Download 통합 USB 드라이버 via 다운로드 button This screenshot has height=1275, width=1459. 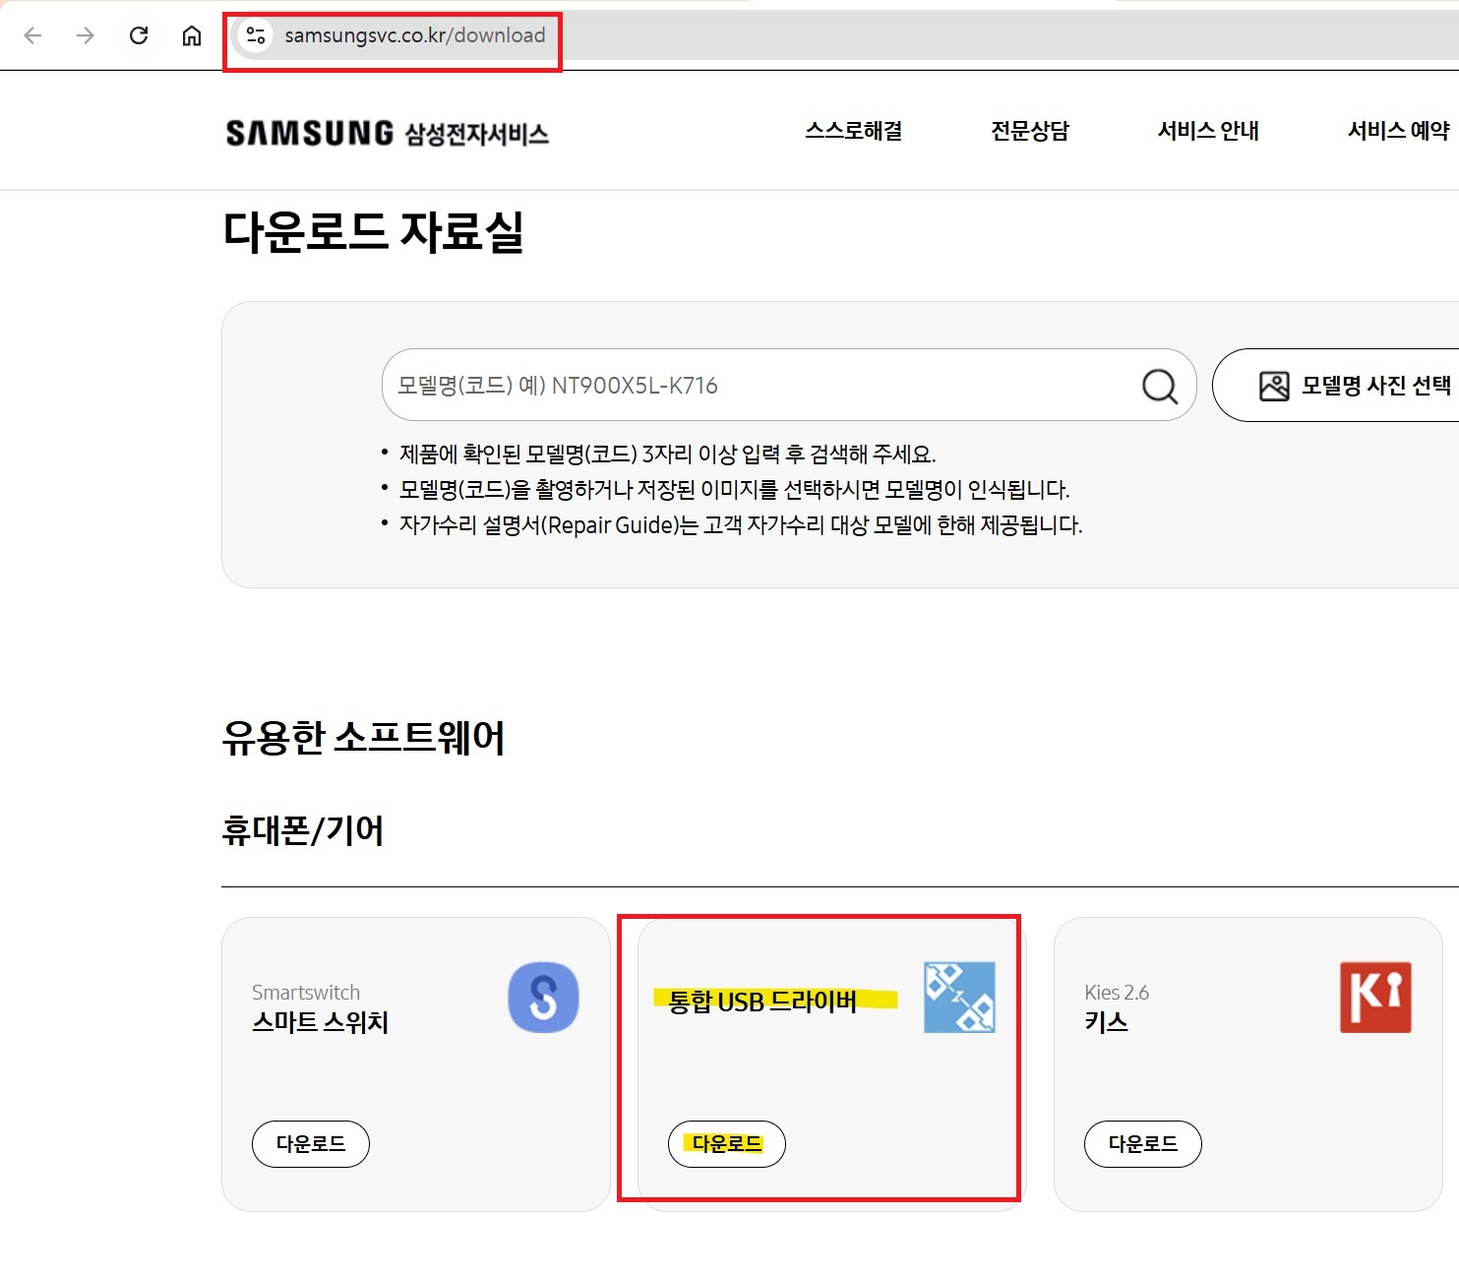[x=727, y=1144]
